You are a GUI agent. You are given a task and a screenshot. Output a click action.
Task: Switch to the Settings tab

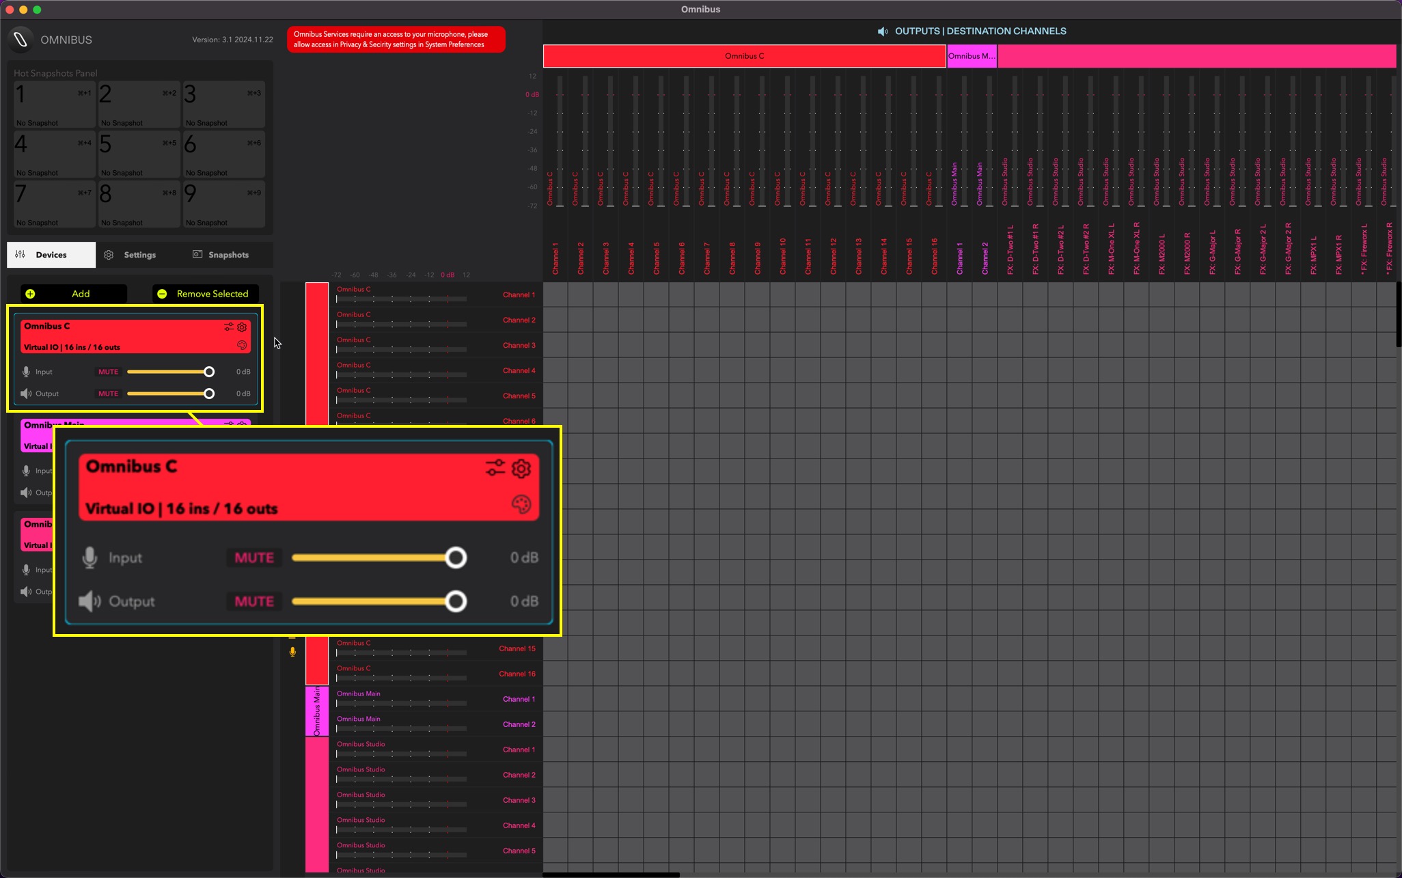(139, 255)
